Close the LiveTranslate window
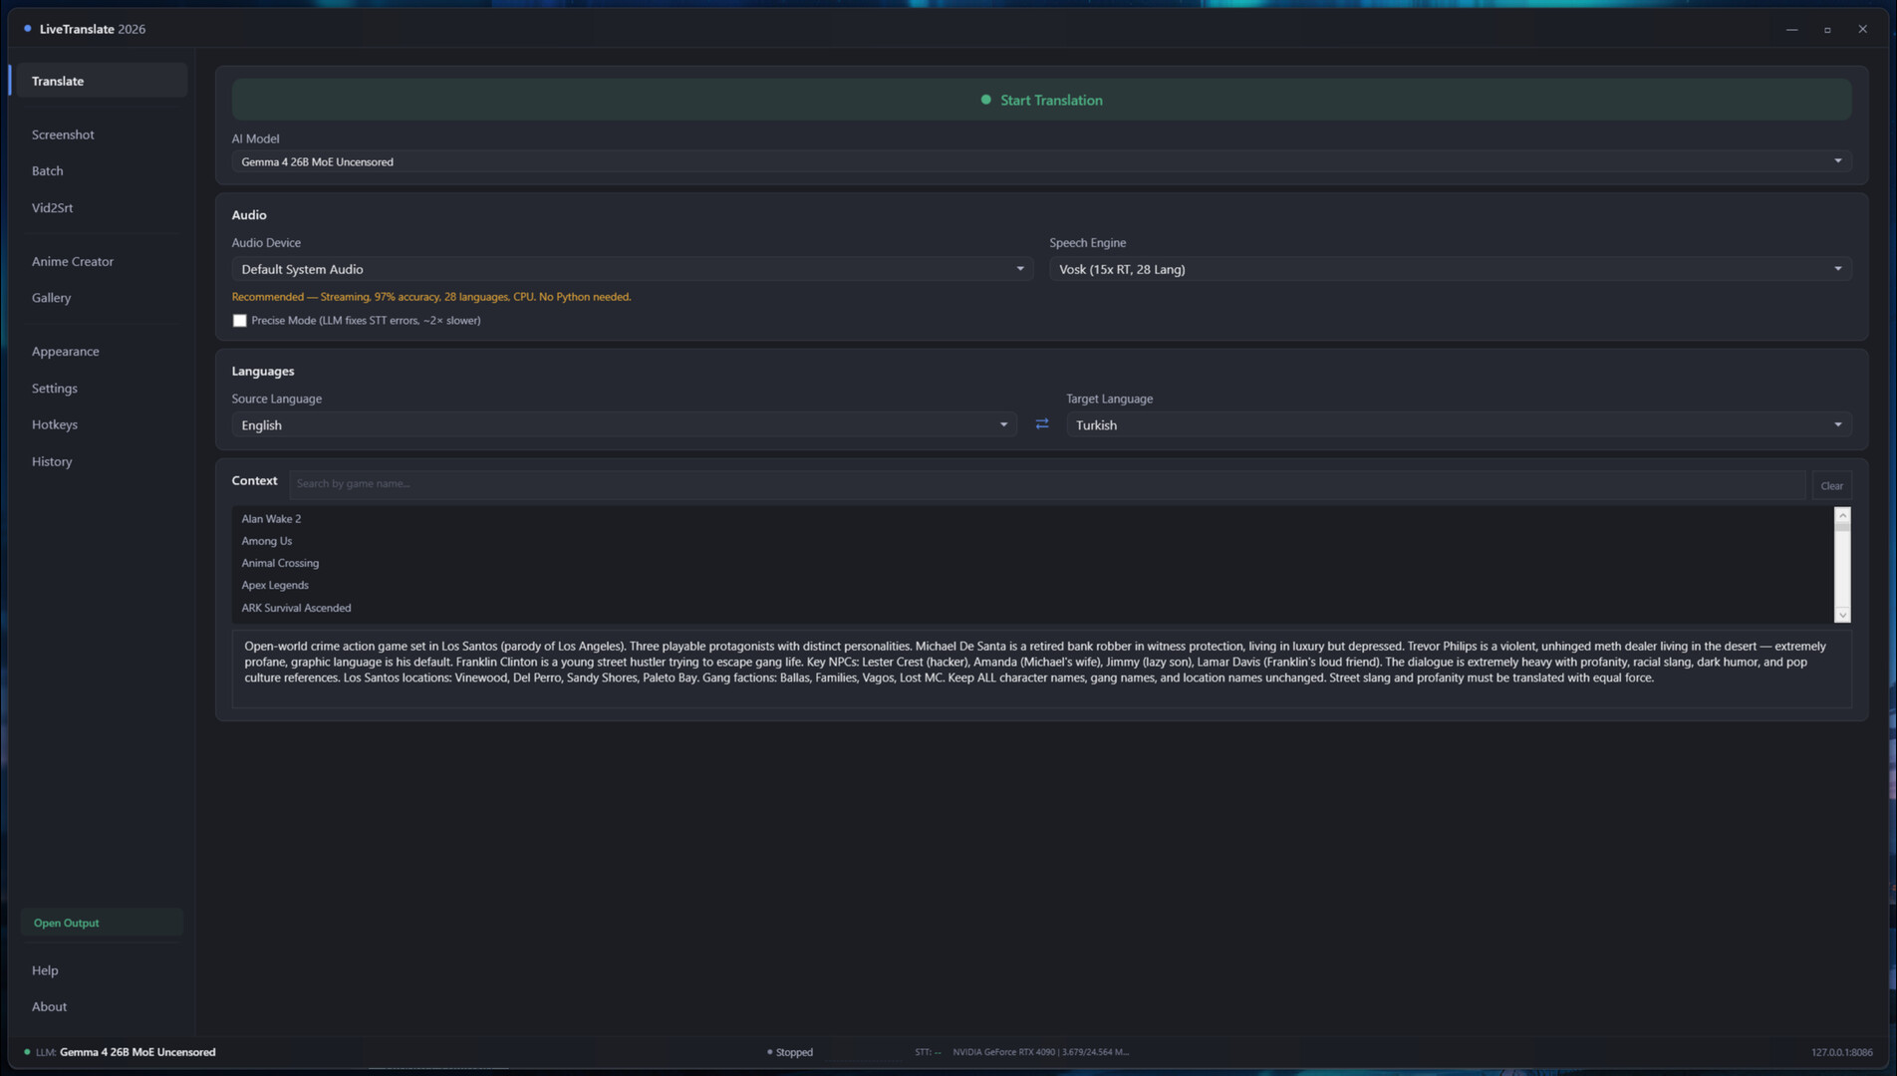The width and height of the screenshot is (1897, 1076). click(1862, 29)
